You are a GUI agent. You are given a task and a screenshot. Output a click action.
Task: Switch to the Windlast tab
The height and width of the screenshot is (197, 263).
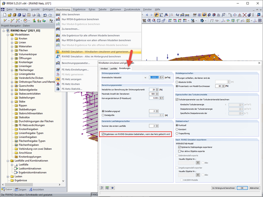(104, 68)
